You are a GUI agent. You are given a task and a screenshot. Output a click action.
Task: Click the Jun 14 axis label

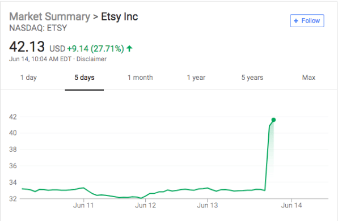[291, 205]
